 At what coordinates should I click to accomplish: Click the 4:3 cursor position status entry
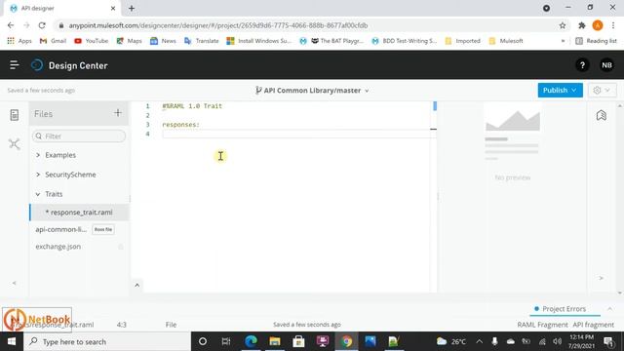point(121,325)
